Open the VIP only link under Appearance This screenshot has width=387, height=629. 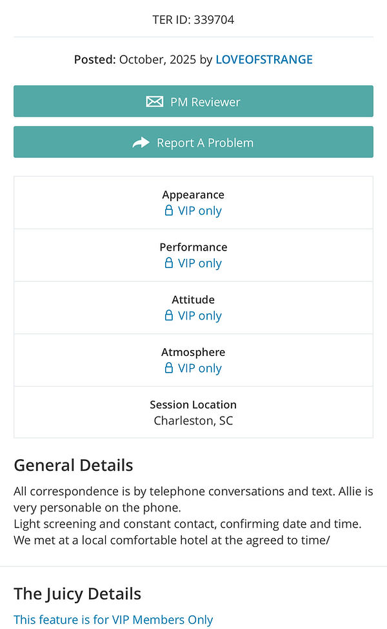coord(199,211)
